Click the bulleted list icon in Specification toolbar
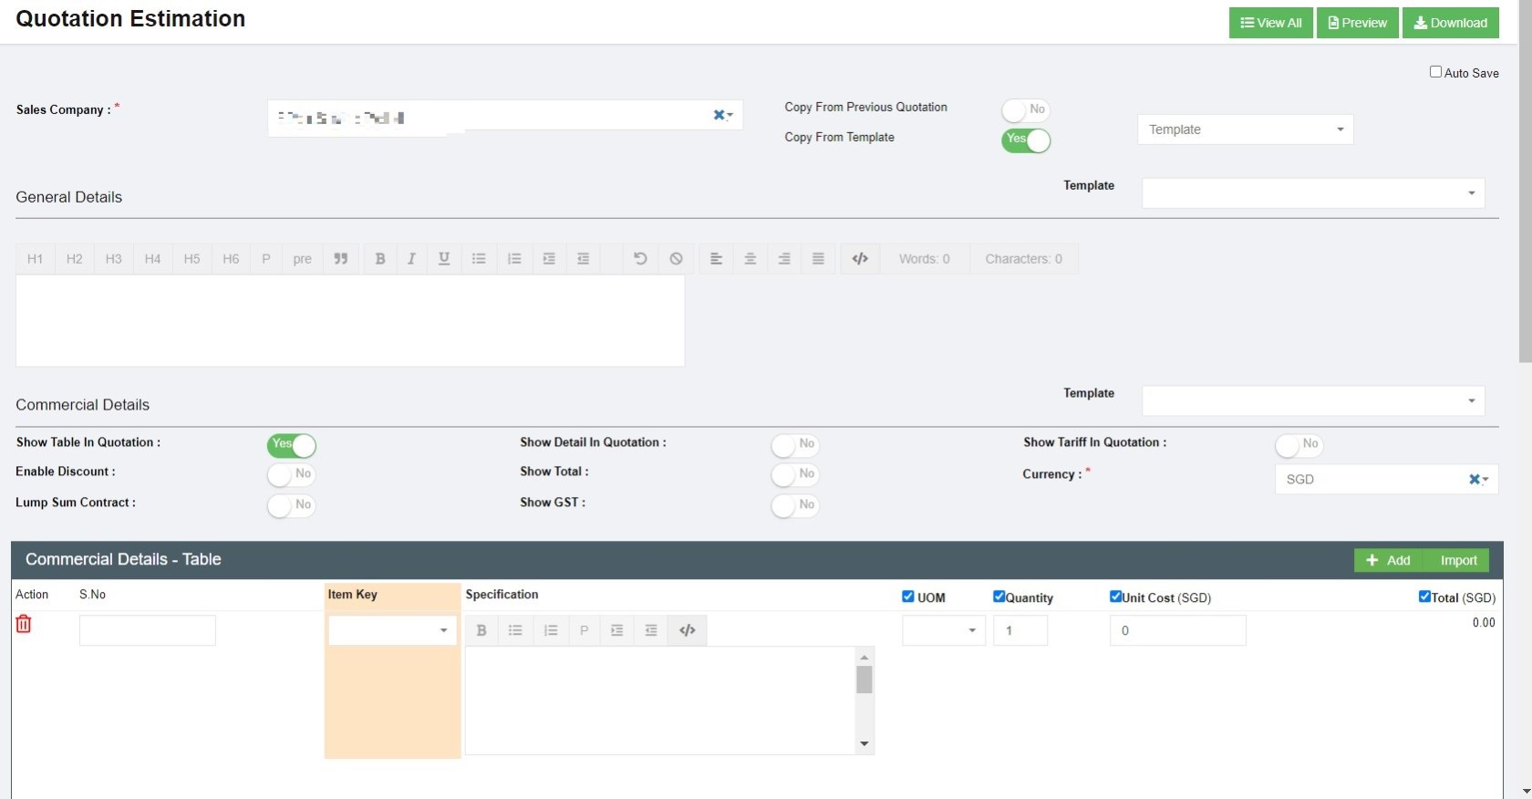 pos(515,630)
